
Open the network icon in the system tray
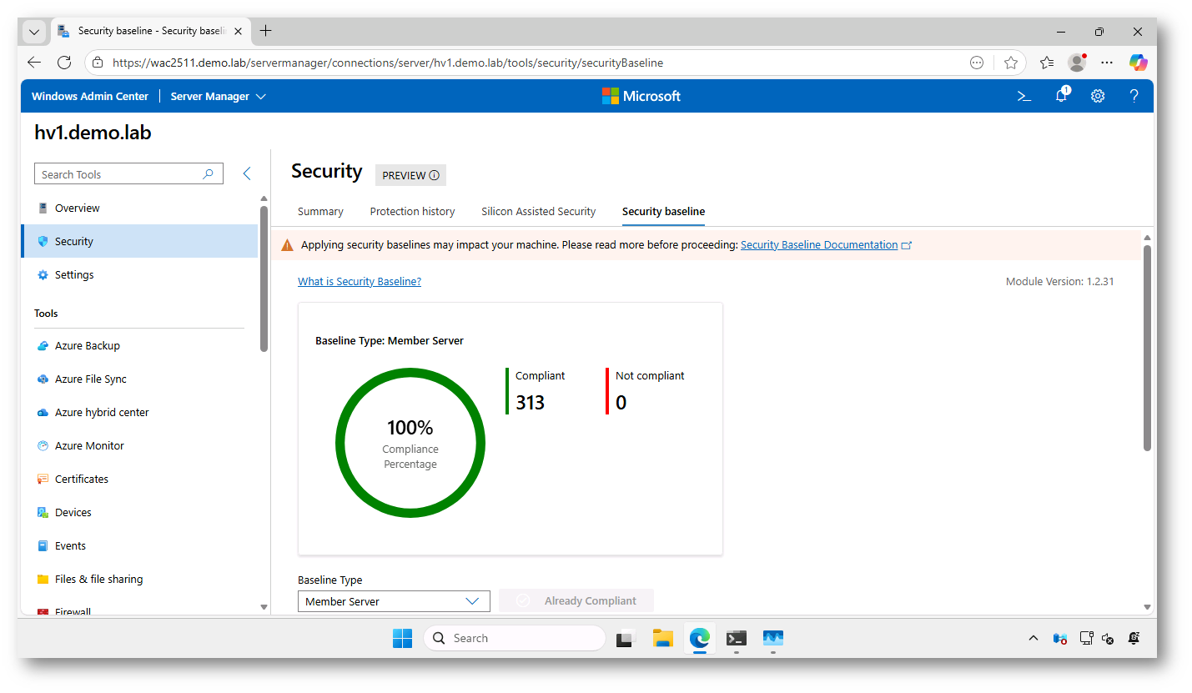click(x=1086, y=639)
